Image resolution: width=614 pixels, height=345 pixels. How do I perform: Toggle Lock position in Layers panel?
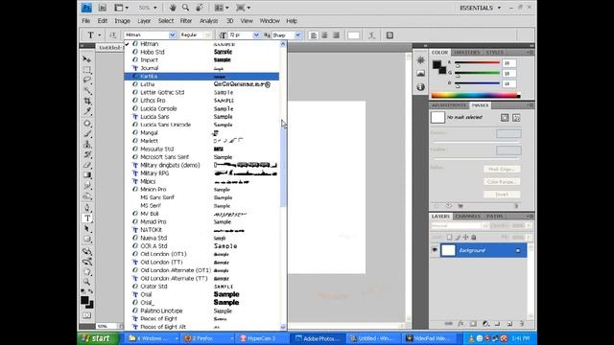pos(465,237)
